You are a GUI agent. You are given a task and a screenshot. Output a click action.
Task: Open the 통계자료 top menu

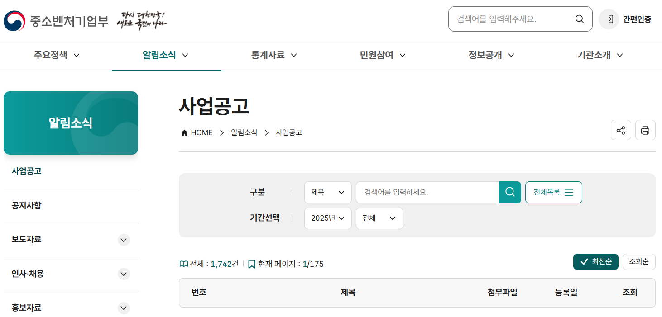[274, 55]
